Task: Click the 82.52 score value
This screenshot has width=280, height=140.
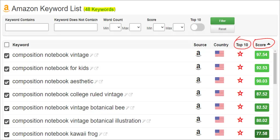Action: pyautogui.click(x=262, y=107)
